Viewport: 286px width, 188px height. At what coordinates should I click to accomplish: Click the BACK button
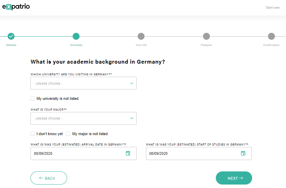(49, 178)
